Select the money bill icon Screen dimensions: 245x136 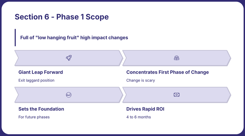point(177,95)
